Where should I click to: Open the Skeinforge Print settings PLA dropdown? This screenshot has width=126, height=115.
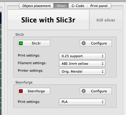(x=82, y=102)
